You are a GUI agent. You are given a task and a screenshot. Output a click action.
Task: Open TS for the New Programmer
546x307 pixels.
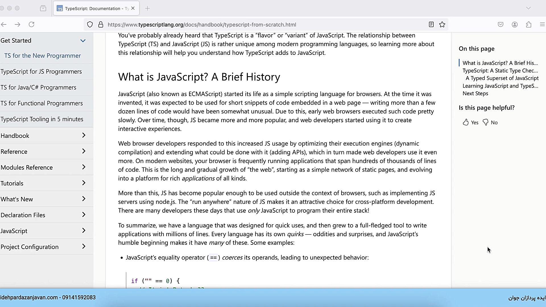pyautogui.click(x=43, y=56)
